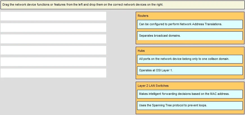The image size is (245, 115).
Task: Click the 'Hubs' heading text
Action: coord(141,51)
